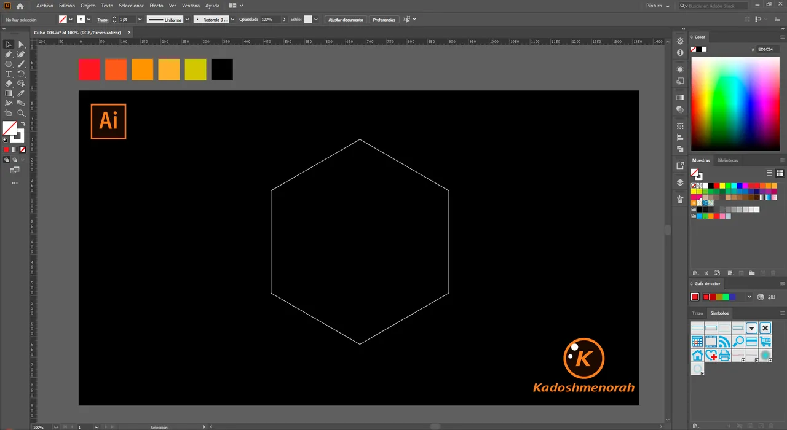Select the Shape Builder tool
Image resolution: width=787 pixels, height=430 pixels.
tap(21, 84)
